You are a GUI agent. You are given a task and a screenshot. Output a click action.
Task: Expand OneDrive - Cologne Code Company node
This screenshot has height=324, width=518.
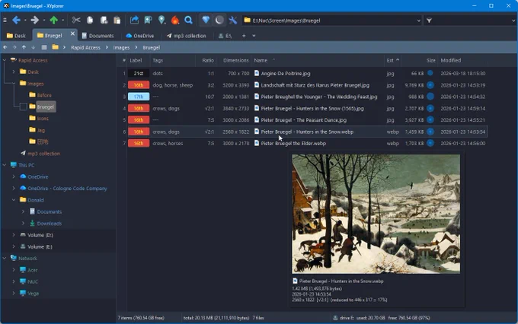(x=14, y=189)
